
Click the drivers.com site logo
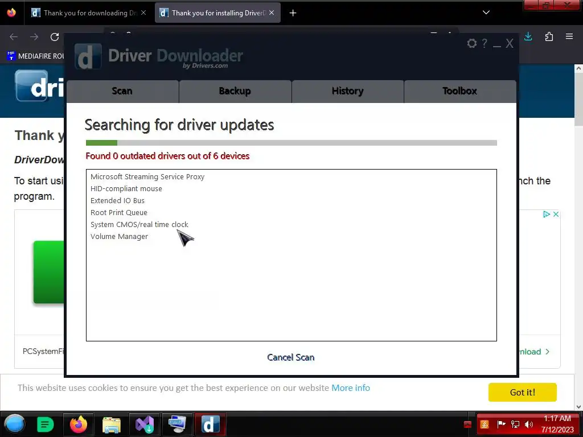[x=39, y=86]
